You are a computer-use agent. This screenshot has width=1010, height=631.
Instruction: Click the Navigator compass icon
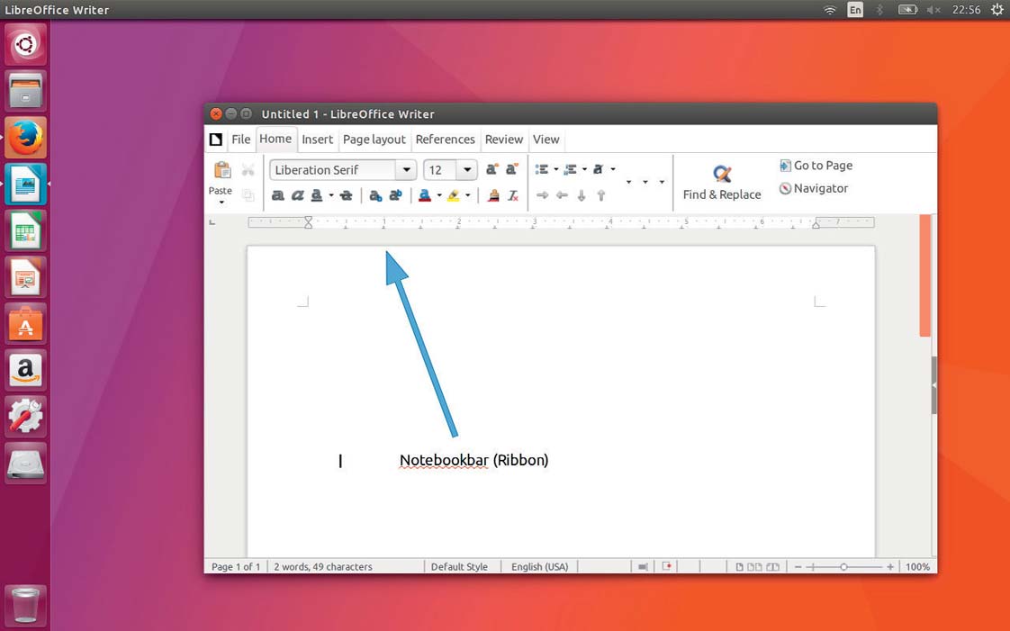(785, 189)
